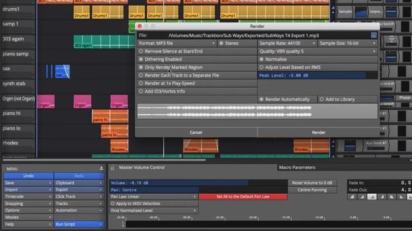Click the Peak Level -3.00 dB slider
The width and height of the screenshot is (412, 231).
tap(317, 76)
